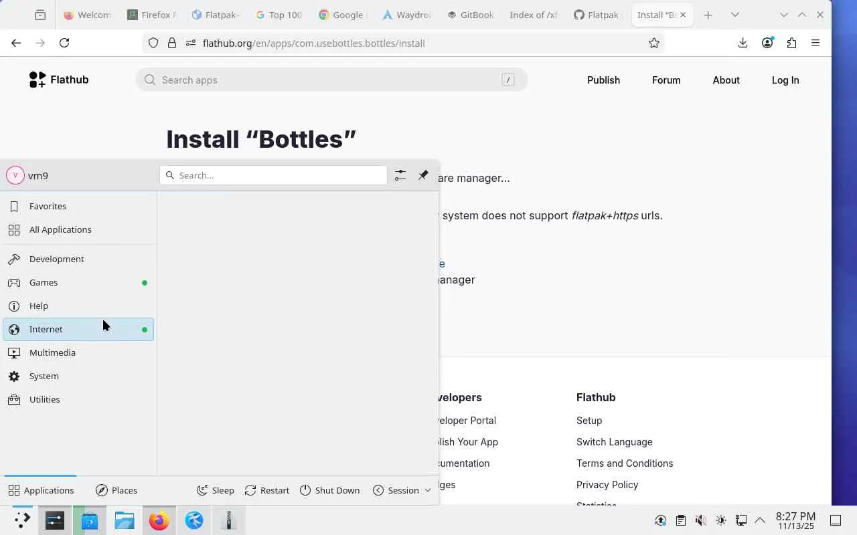Focus the Flathub Search apps field
This screenshot has width=857, height=535.
coord(331,80)
